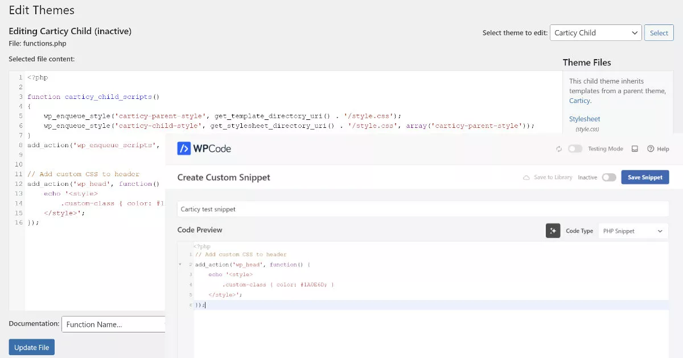Click the snippet title field 'Carticy test snippet'
Screen dimensions: 683x358
pos(423,209)
